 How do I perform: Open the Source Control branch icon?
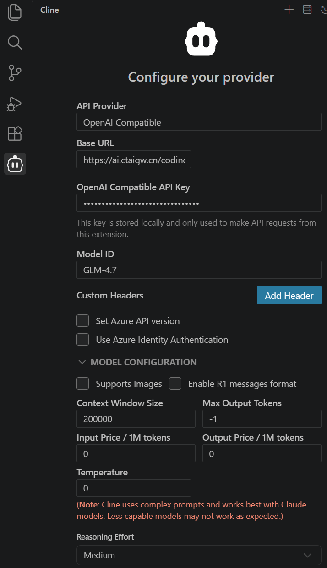[15, 73]
